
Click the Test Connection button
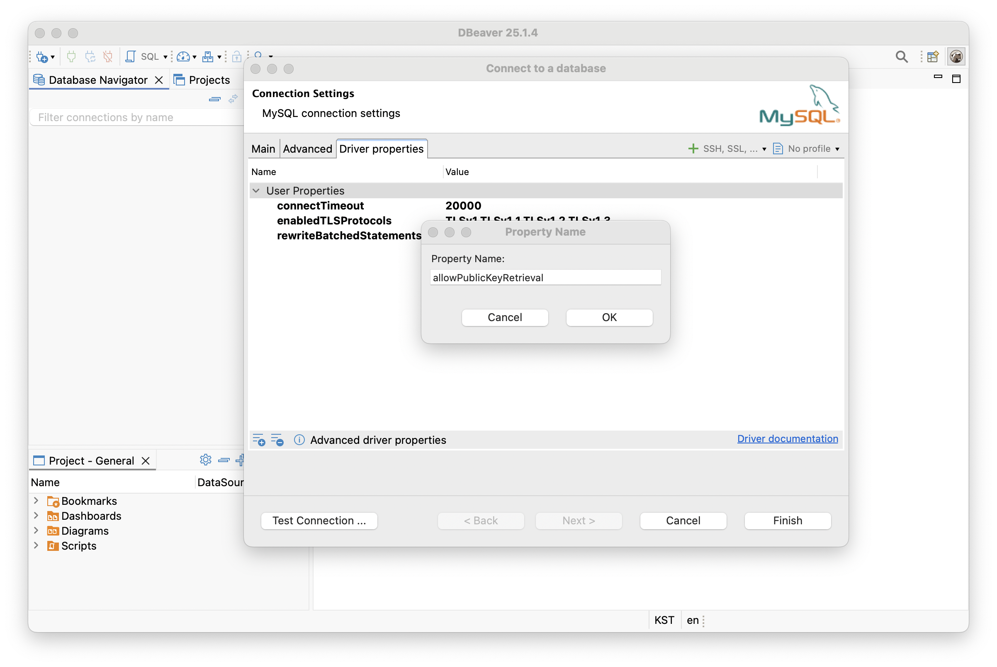pos(319,521)
